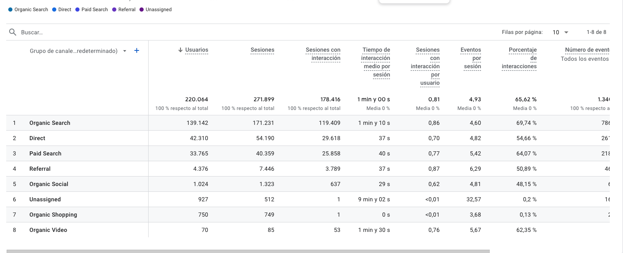Click the 1-8 de 8 pagination text
This screenshot has width=623, height=253.
[x=597, y=32]
